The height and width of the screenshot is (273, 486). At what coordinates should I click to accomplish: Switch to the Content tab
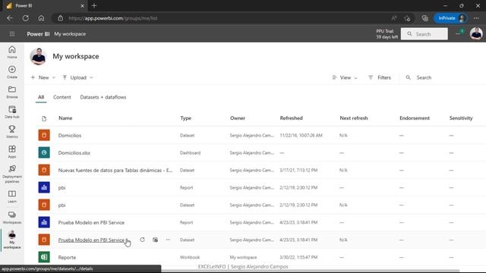pos(62,97)
